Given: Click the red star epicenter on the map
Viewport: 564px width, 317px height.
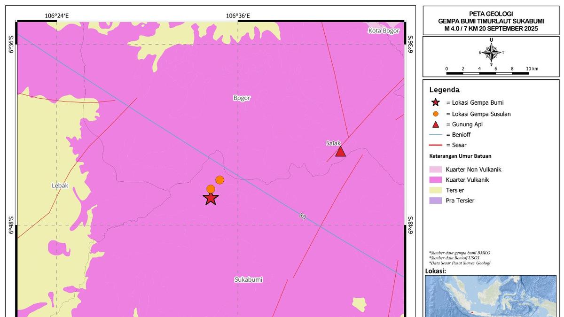Looking at the screenshot, I should (211, 199).
